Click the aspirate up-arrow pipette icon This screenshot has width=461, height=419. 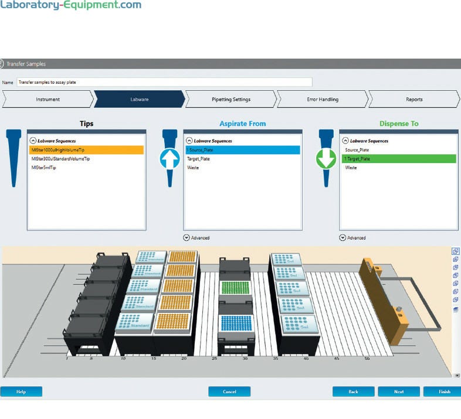tap(170, 159)
